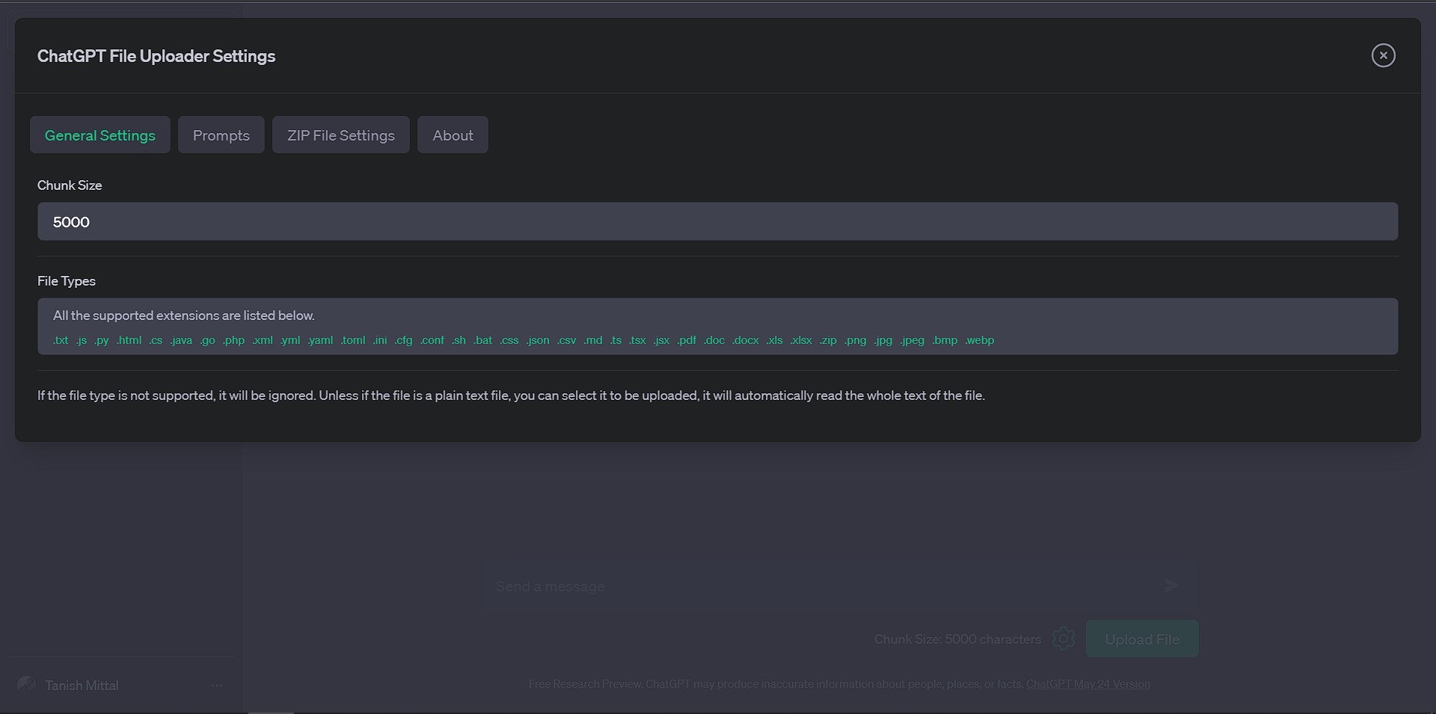Click the .txt extension tag
The image size is (1436, 714).
tap(61, 340)
